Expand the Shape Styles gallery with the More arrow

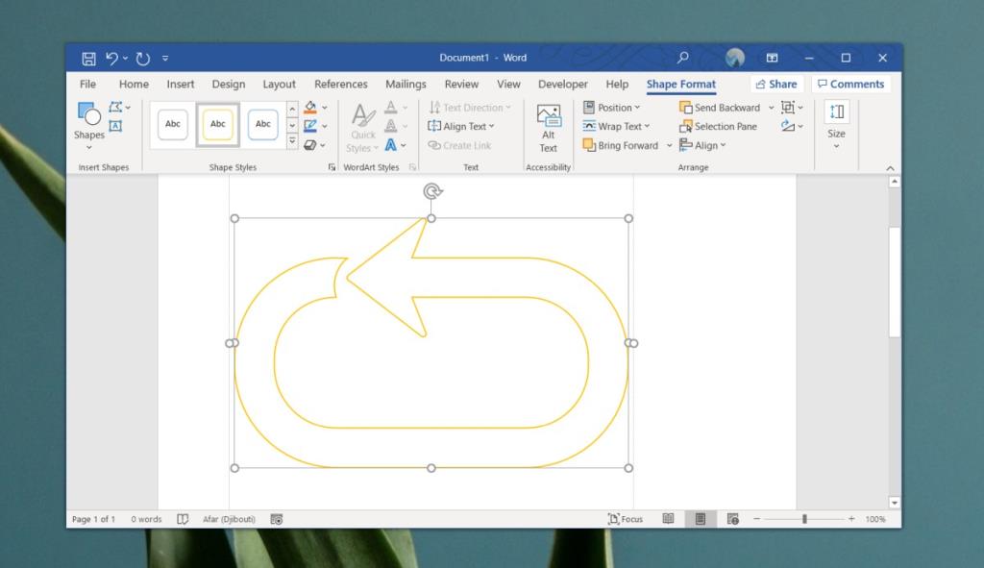pyautogui.click(x=291, y=141)
